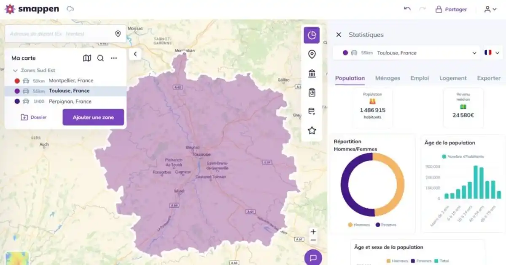
Task: Open favorites star icon in map toolbar
Action: coord(312,130)
